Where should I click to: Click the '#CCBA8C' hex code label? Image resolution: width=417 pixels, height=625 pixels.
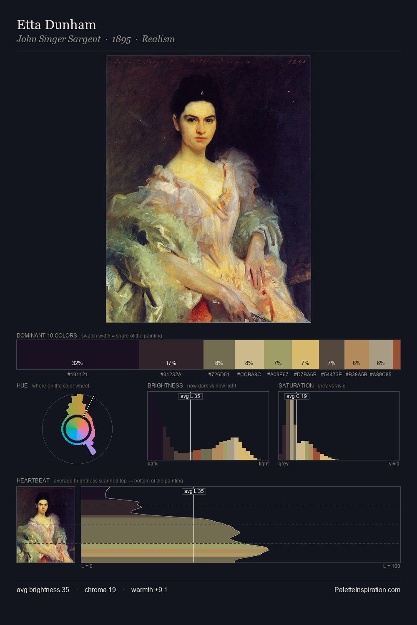tap(249, 375)
